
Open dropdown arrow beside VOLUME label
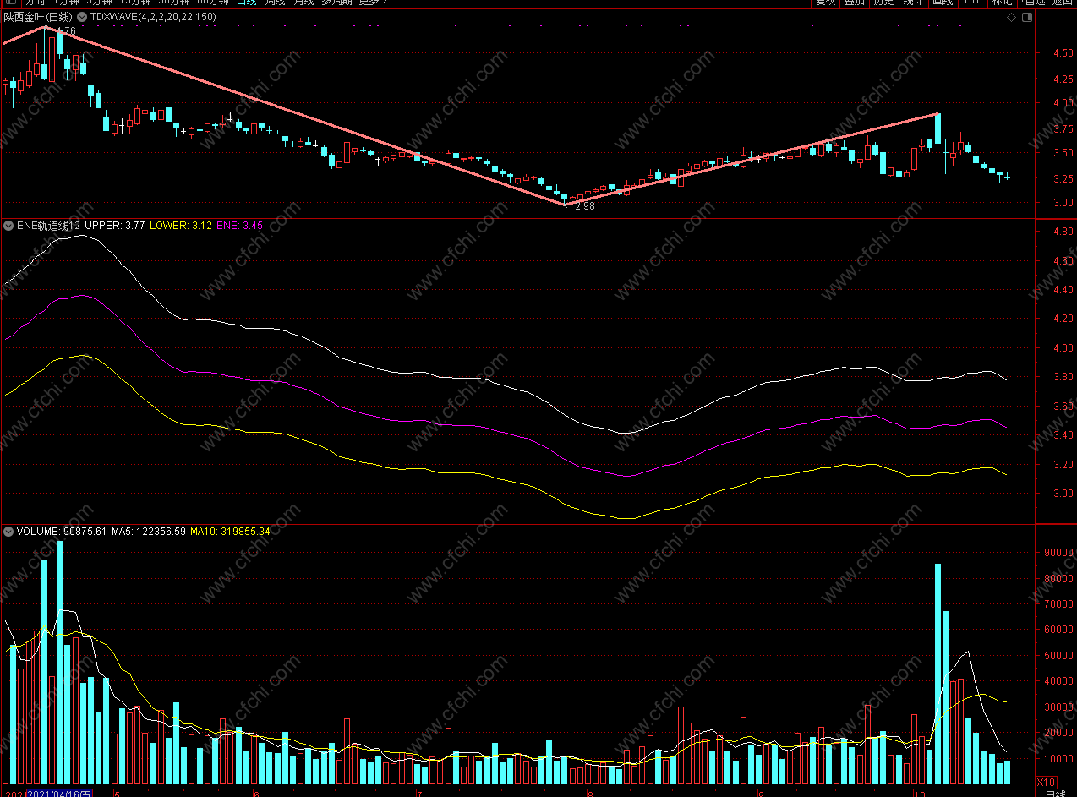tap(8, 532)
